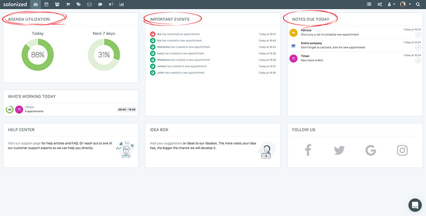426x216 pixels.
Task: Click Timon's name under Who's Working Today
Action: (29, 107)
